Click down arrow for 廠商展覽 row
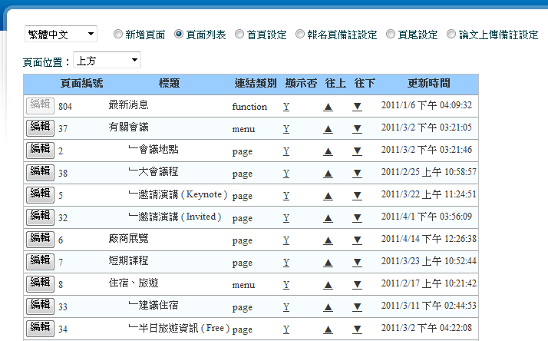The height and width of the screenshot is (341, 548). click(x=357, y=240)
